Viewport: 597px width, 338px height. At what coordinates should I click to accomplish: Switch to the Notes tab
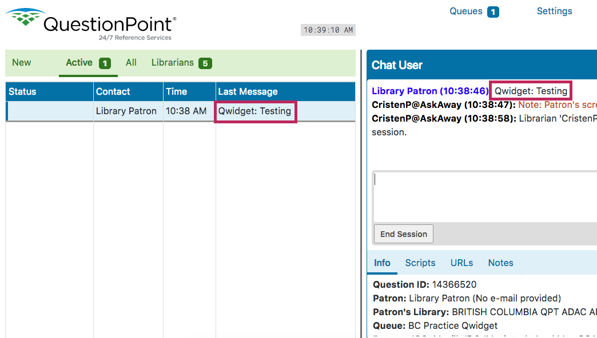tap(500, 263)
